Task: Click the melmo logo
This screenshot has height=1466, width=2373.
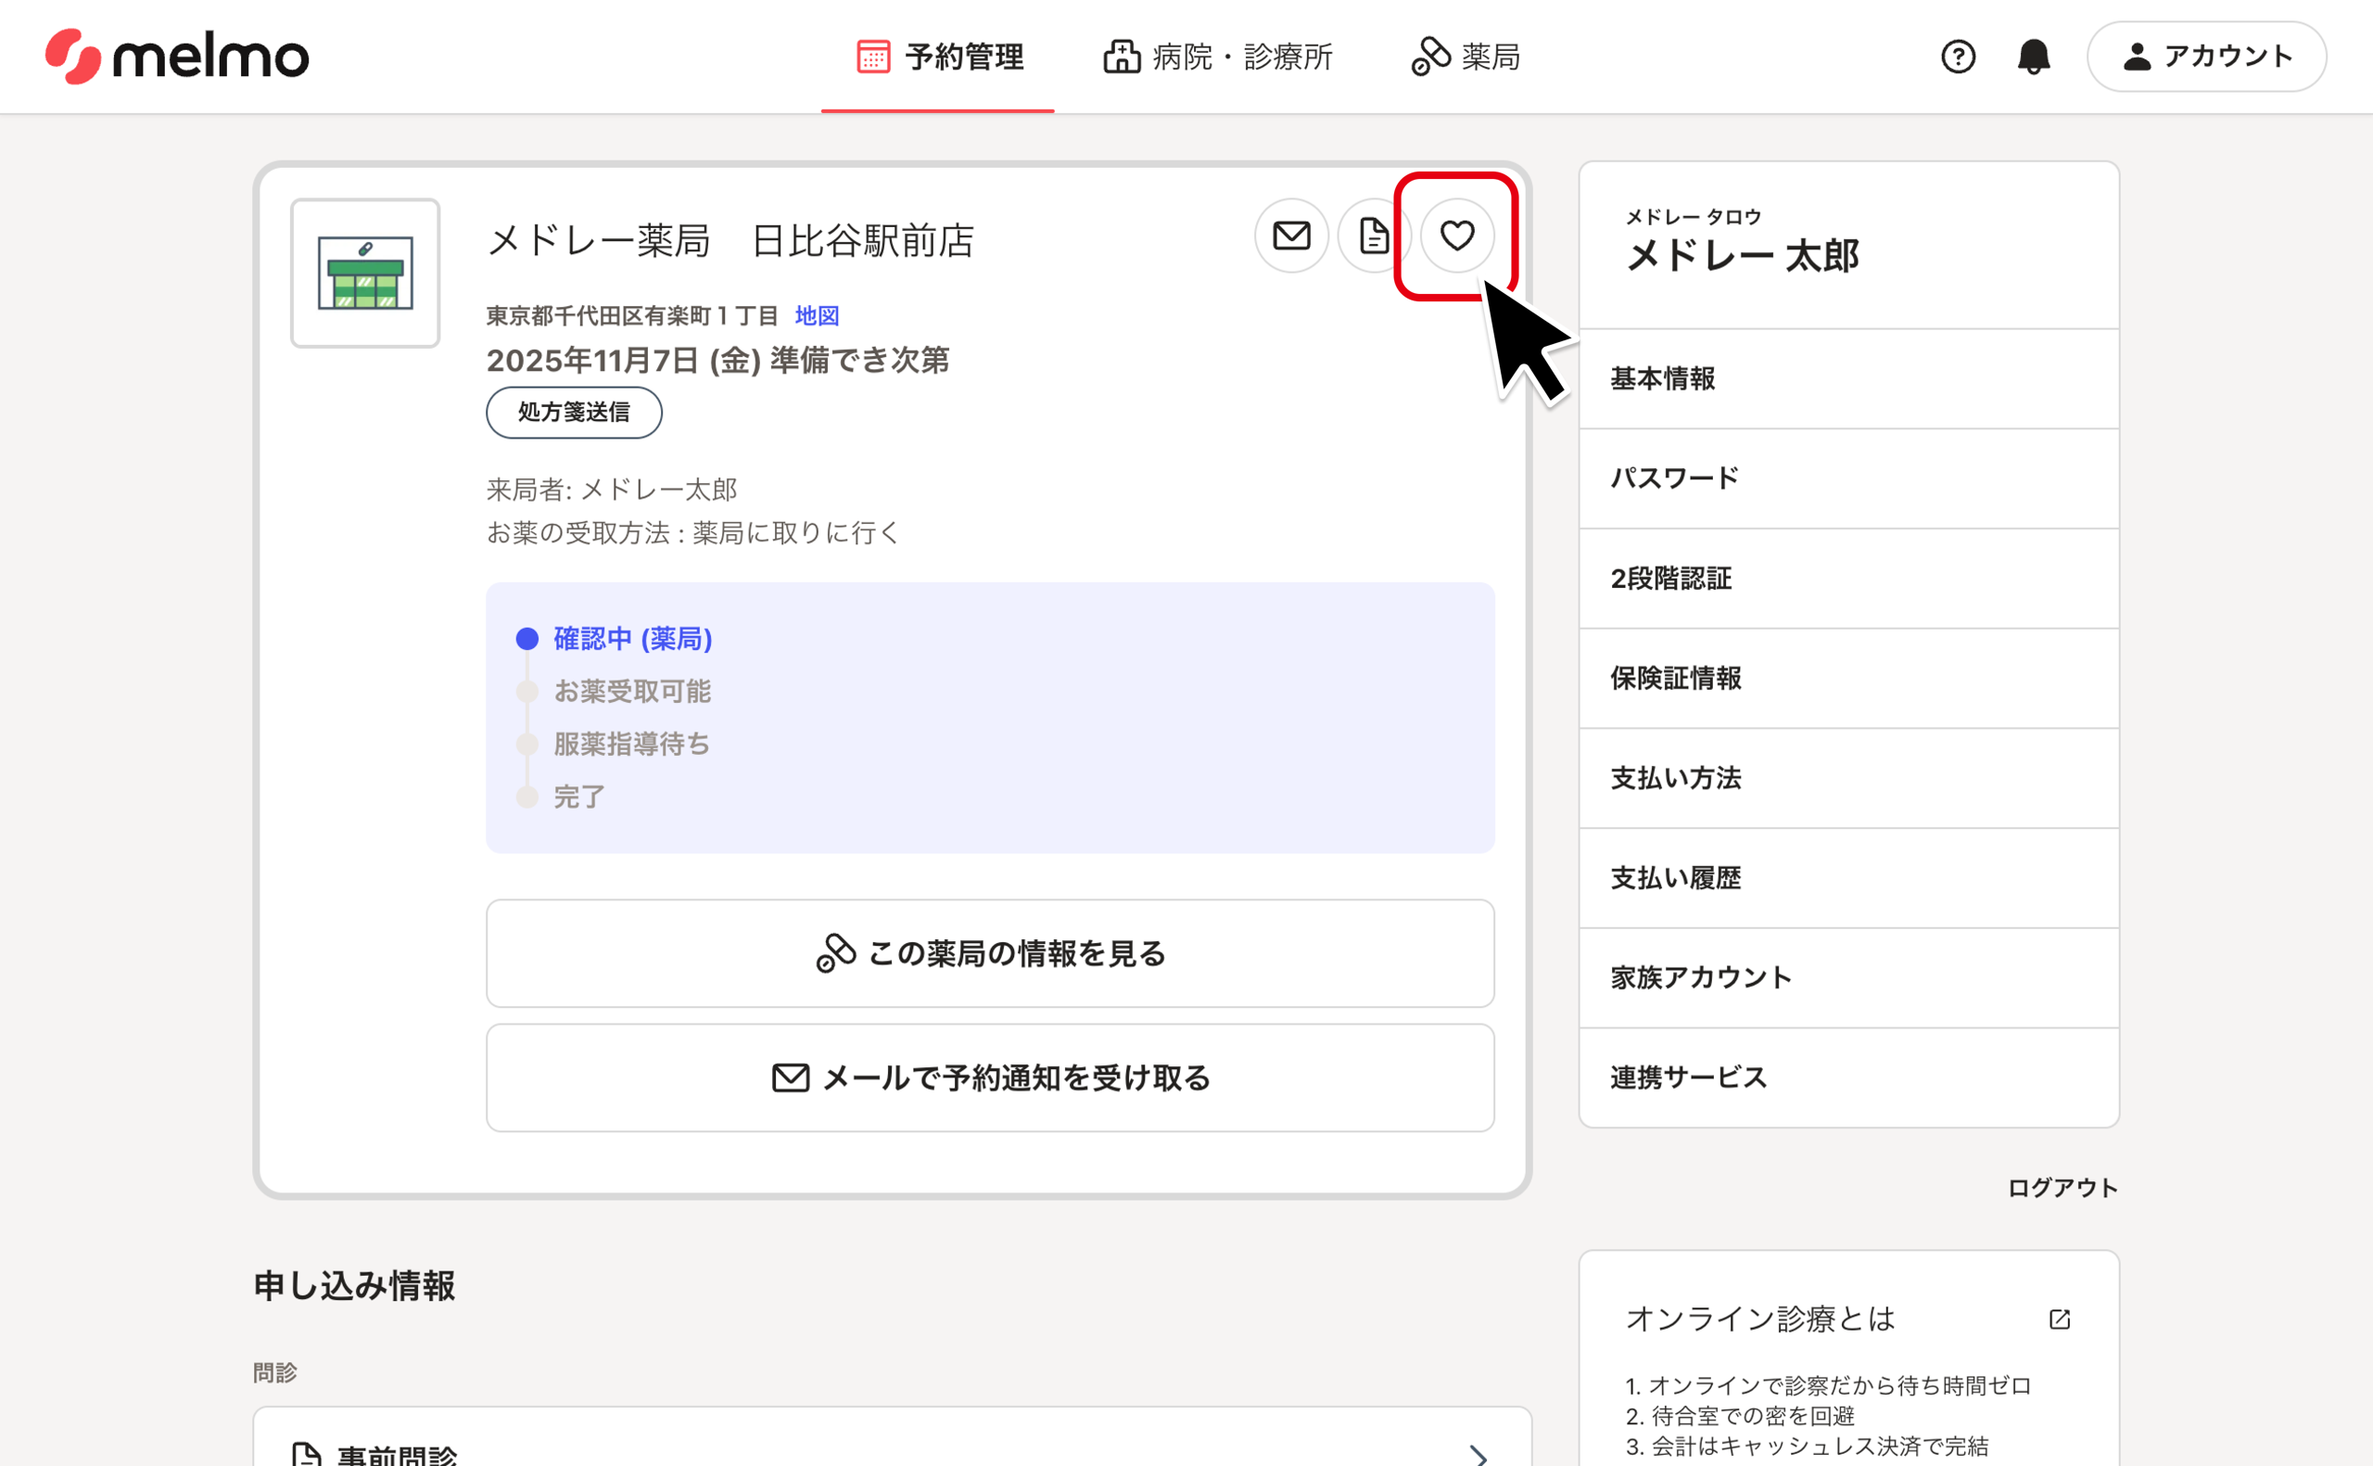Action: coord(176,57)
